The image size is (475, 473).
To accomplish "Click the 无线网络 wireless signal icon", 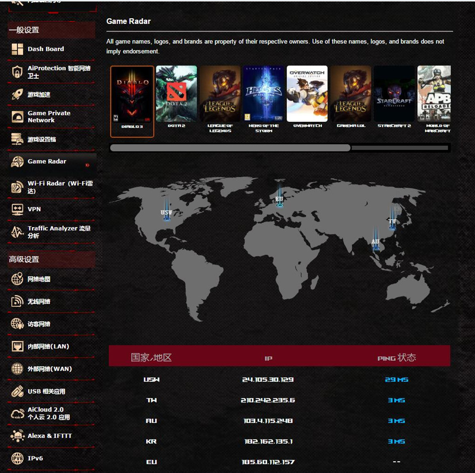I will [x=17, y=301].
